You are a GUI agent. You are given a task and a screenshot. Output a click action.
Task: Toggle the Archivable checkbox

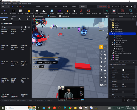(123, 70)
